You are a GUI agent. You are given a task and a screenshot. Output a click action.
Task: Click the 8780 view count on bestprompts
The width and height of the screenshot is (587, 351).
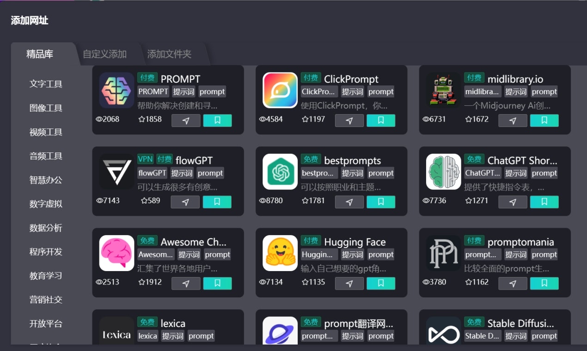[271, 200]
